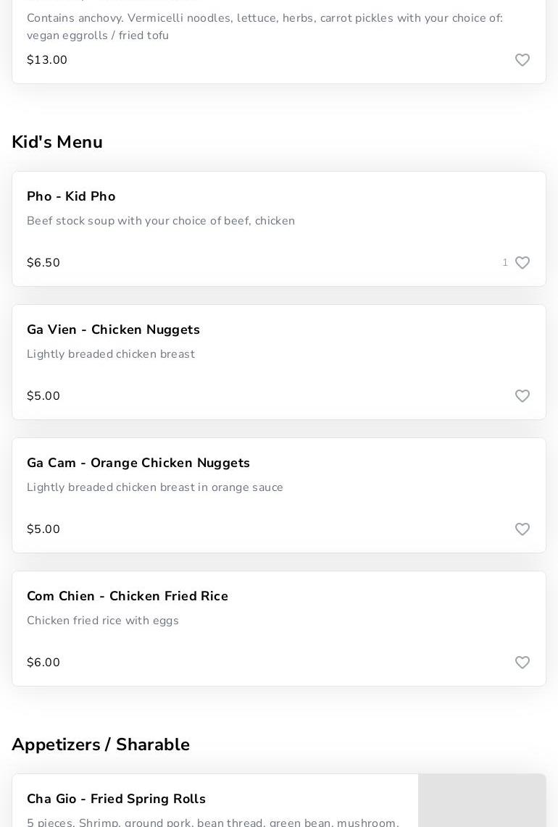The height and width of the screenshot is (827, 558).
Task: Click the $5.00 price of Ga Vien nuggets
Action: (43, 396)
